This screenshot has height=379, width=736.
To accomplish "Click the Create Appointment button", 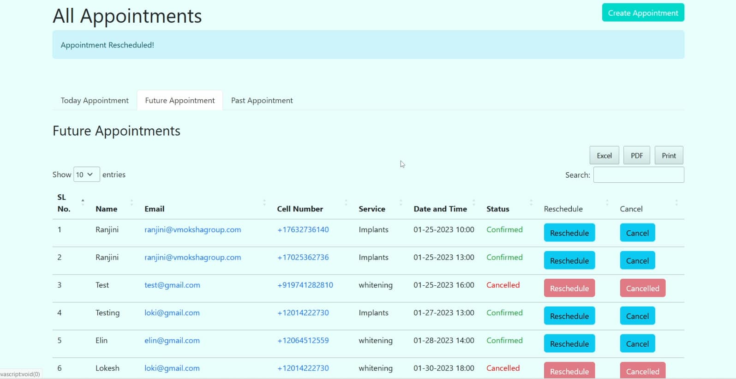I will tap(643, 13).
